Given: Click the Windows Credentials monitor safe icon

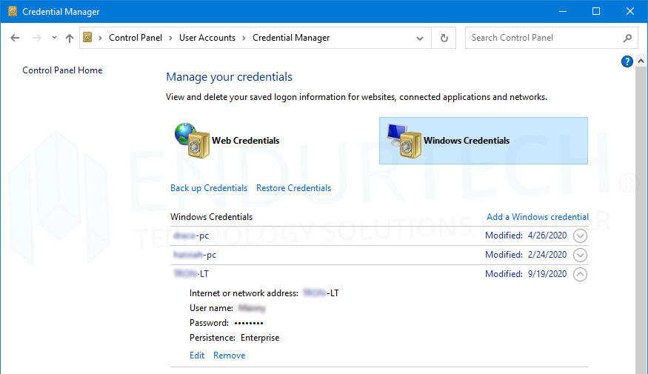Looking at the screenshot, I should tap(404, 141).
